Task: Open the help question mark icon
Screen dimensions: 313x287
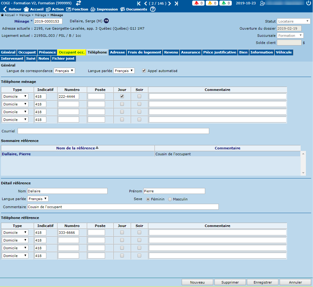Action: coord(153,9)
